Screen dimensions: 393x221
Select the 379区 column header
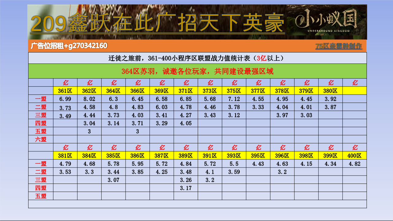(306, 91)
